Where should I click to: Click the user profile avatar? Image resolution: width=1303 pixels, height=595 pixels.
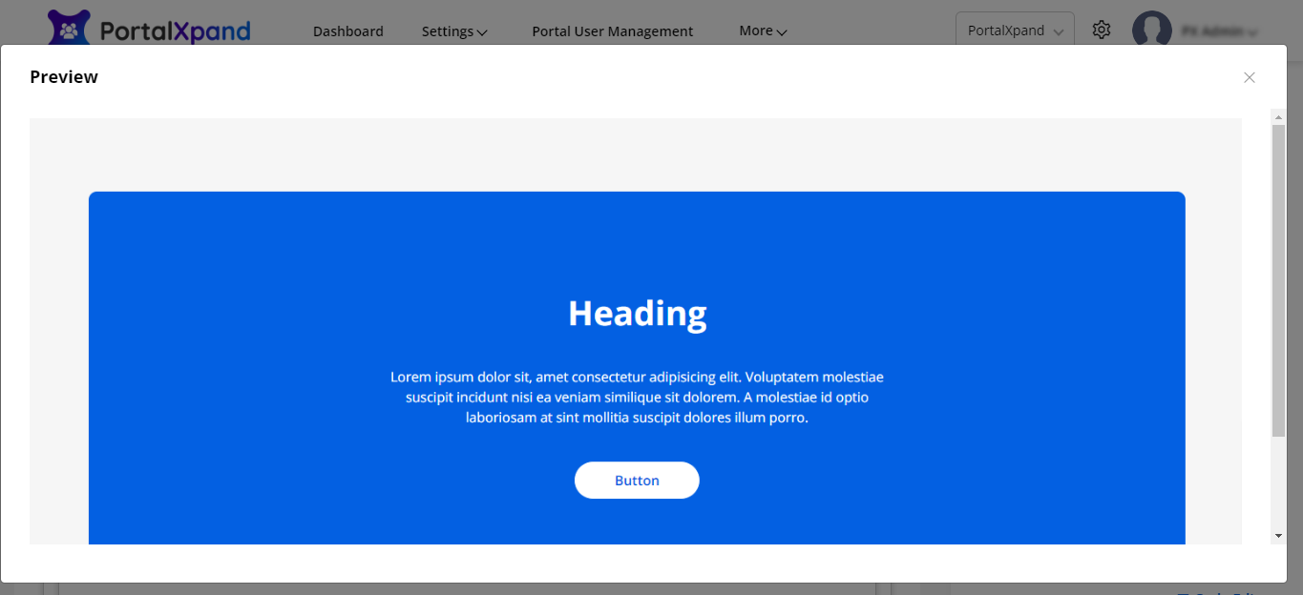click(1151, 30)
